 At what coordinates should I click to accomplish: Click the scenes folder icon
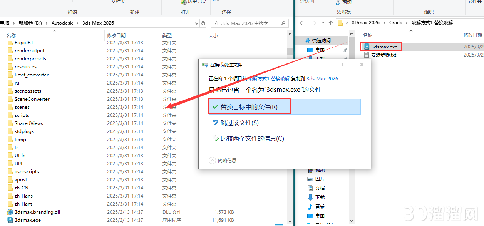[10, 107]
